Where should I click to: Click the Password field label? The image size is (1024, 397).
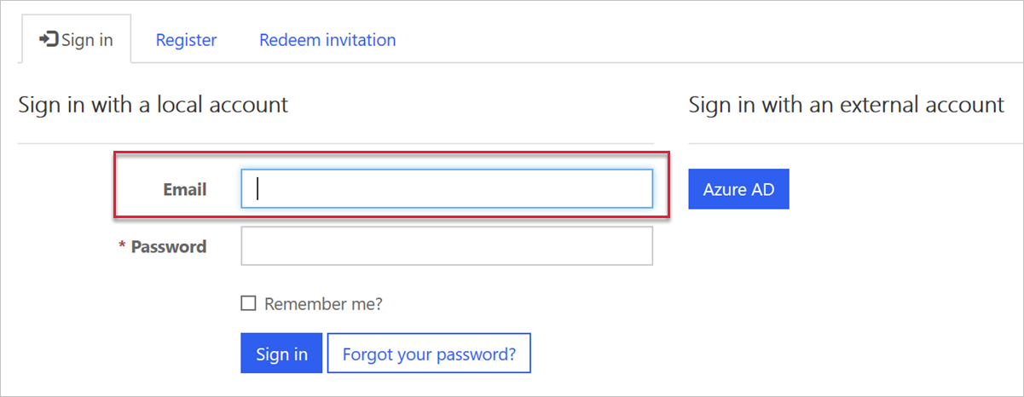pos(169,246)
